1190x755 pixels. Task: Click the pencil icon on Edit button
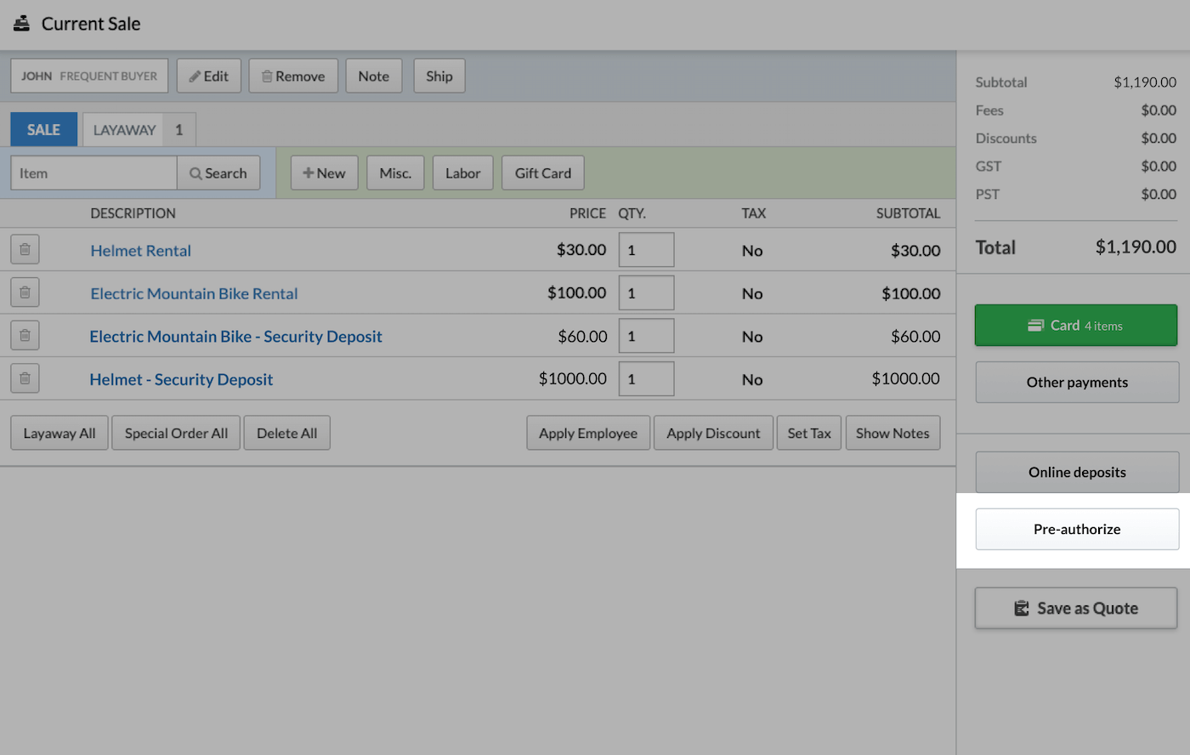coord(195,75)
